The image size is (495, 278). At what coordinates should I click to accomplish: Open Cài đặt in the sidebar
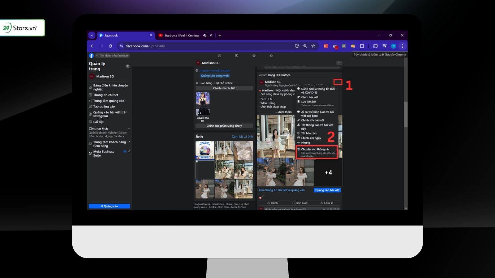[x=98, y=122]
